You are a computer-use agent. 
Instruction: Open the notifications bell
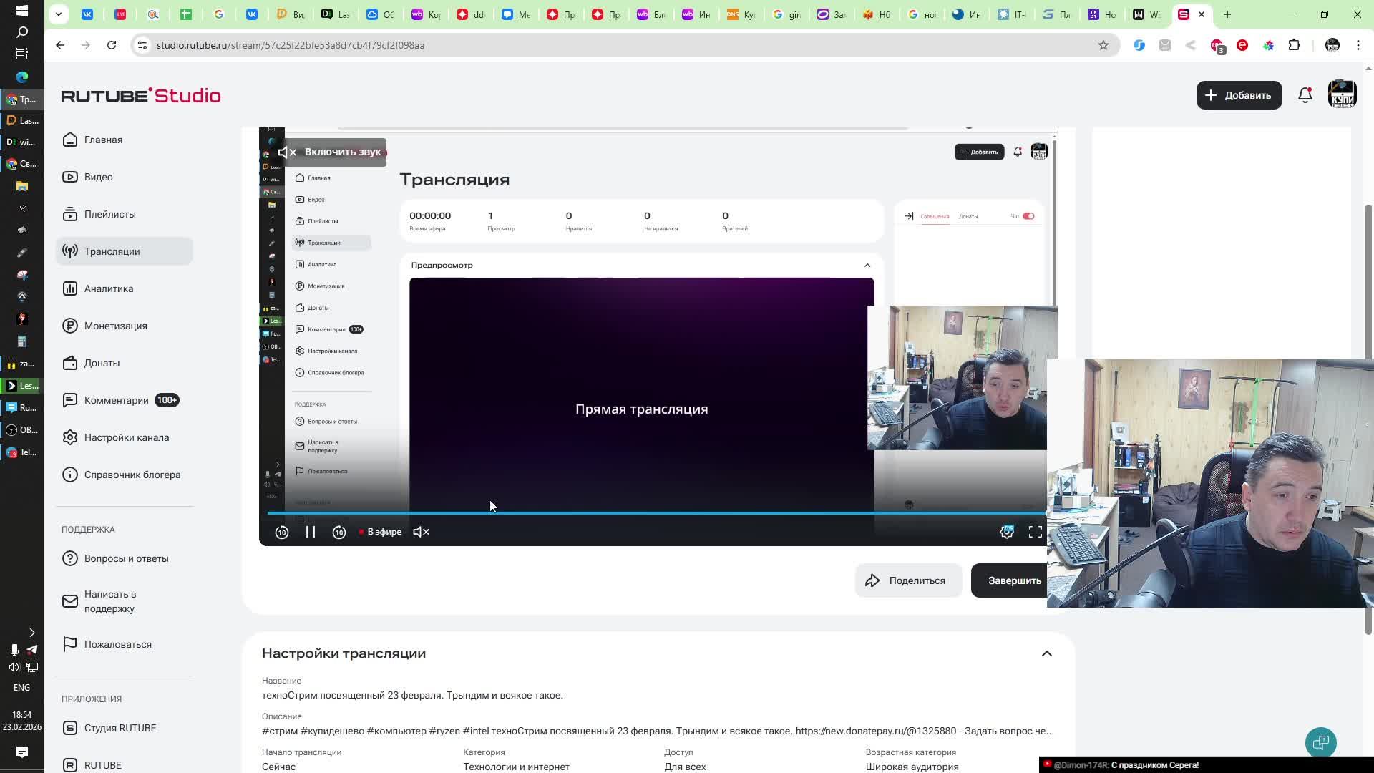tap(1305, 95)
